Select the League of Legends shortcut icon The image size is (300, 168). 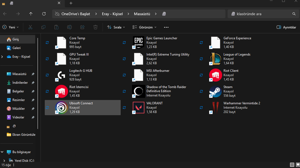click(215, 59)
